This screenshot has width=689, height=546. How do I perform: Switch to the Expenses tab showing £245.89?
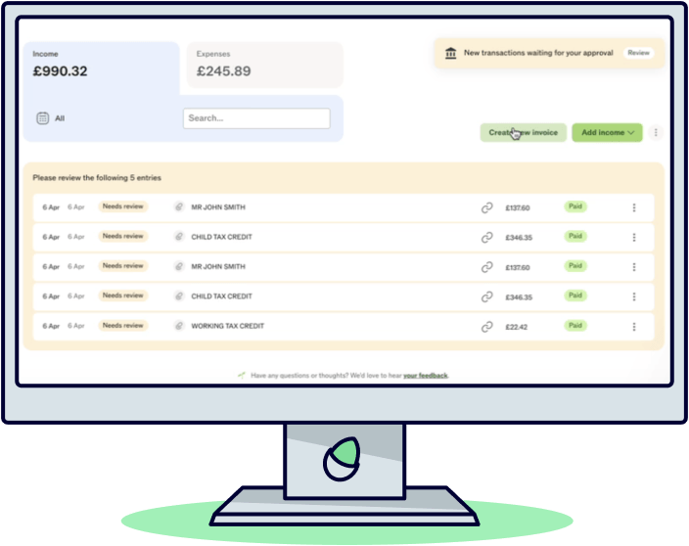click(x=265, y=65)
